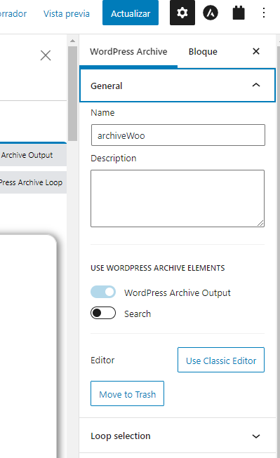Close the settings sidebar
The image size is (280, 458).
(x=256, y=51)
